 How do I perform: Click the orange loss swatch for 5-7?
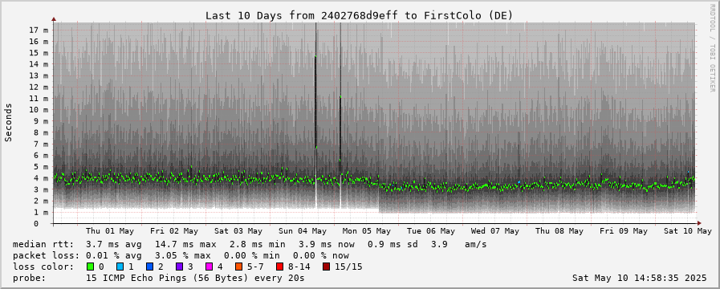click(238, 267)
